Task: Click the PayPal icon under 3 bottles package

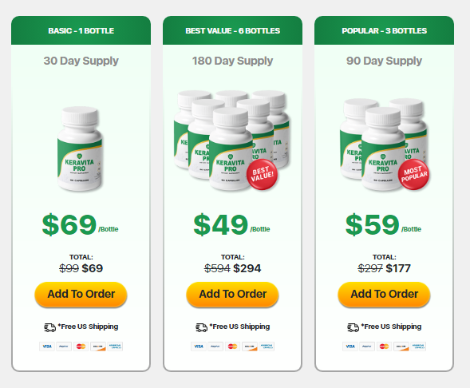Action: point(367,346)
